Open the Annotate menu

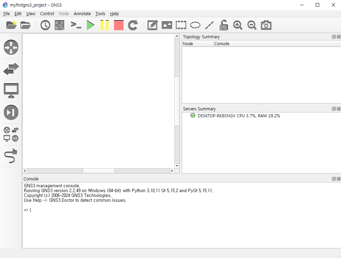click(x=82, y=14)
